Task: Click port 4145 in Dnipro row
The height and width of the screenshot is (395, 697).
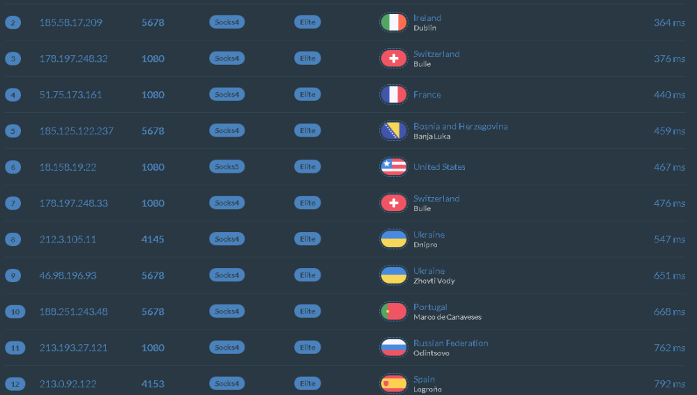Action: (153, 240)
